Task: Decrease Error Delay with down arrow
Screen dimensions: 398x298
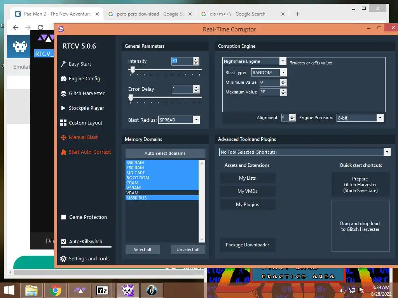Action: click(x=196, y=91)
